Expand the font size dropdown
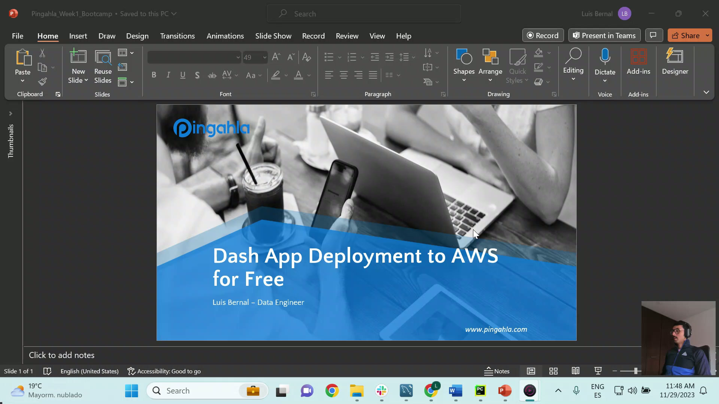719x404 pixels. [264, 57]
